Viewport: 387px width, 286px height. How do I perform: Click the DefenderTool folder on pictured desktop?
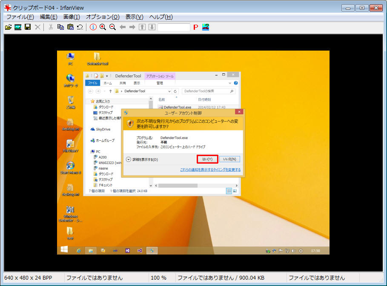point(97,59)
